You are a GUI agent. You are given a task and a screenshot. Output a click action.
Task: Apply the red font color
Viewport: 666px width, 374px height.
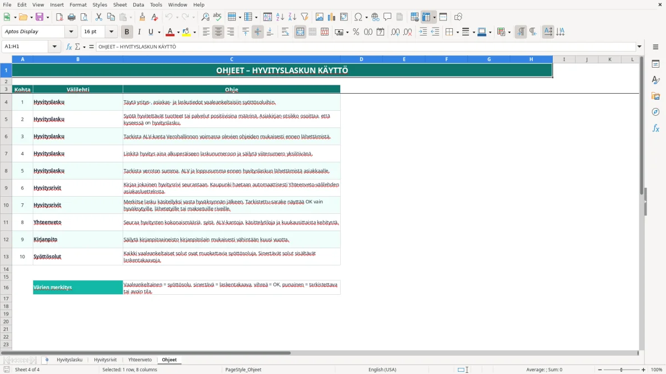[x=170, y=32]
